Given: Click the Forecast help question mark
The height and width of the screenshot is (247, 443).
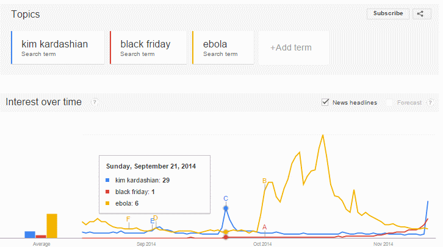Looking at the screenshot, I should pyautogui.click(x=430, y=103).
